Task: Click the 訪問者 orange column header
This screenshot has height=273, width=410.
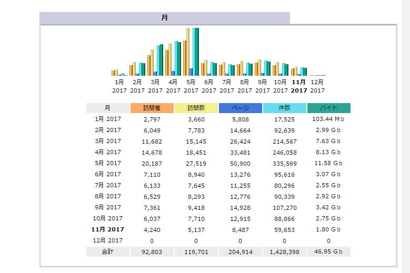Action: [x=152, y=108]
